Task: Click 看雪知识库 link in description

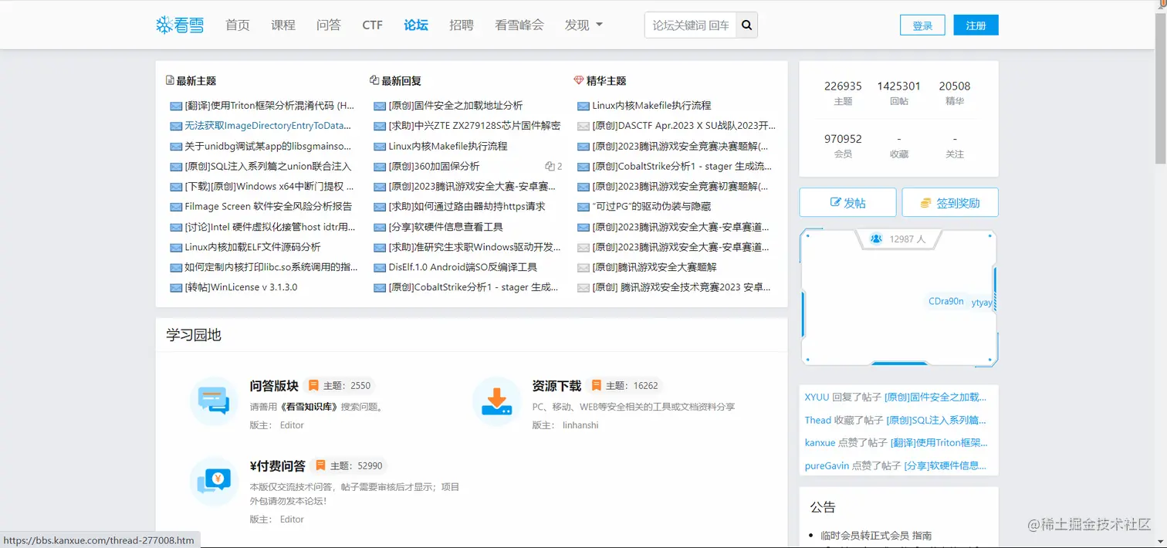Action: [309, 407]
